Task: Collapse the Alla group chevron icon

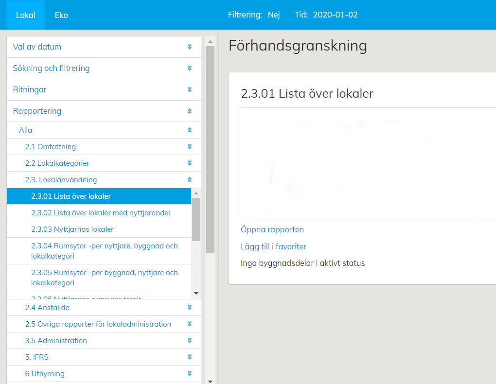Action: tap(190, 130)
